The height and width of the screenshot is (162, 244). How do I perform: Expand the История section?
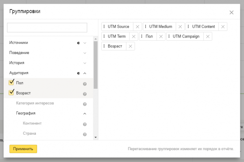85,63
